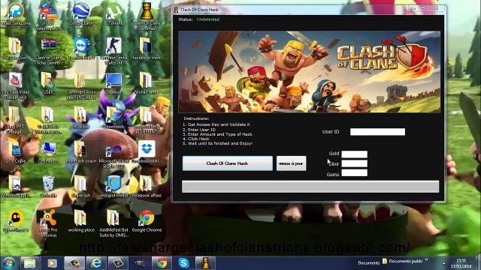
Task: Click the mises à jour button
Action: [x=291, y=163]
